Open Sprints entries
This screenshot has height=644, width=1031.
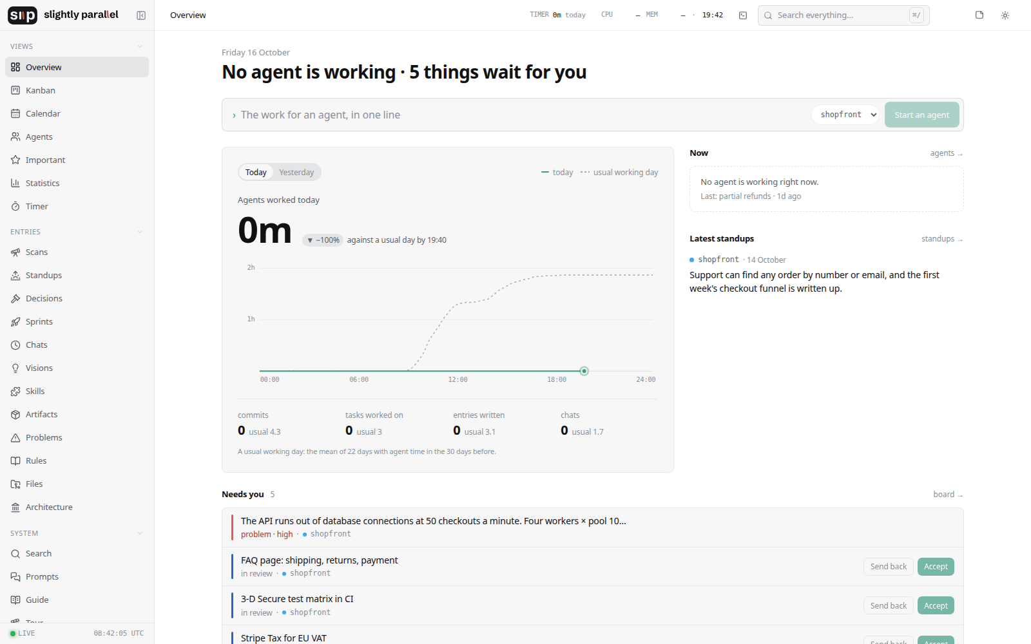(77, 321)
